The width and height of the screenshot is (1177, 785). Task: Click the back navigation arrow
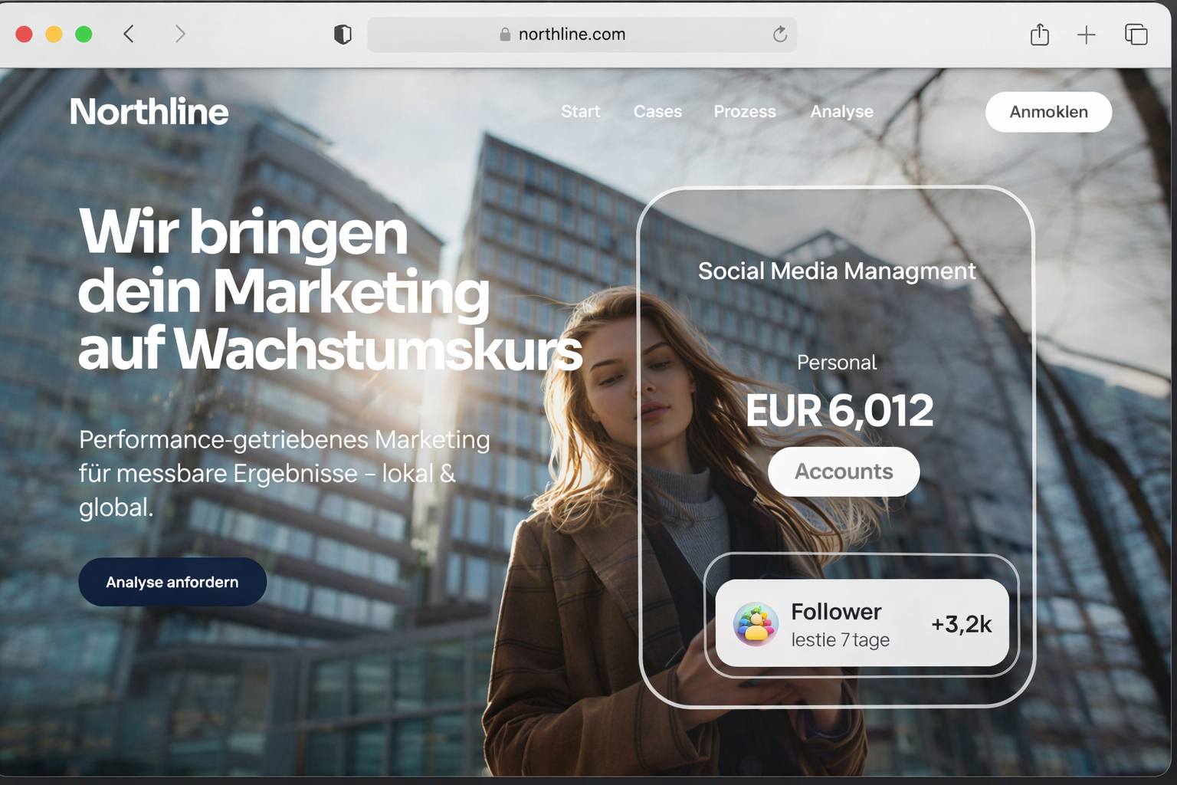[129, 34]
